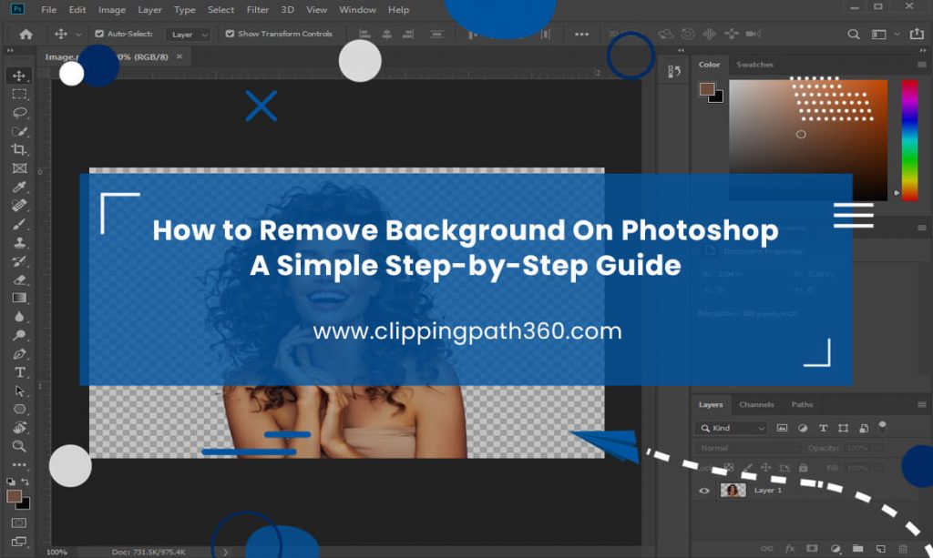The height and width of the screenshot is (558, 933).
Task: Toggle the Auto-Select checkbox
Action: pyautogui.click(x=99, y=34)
